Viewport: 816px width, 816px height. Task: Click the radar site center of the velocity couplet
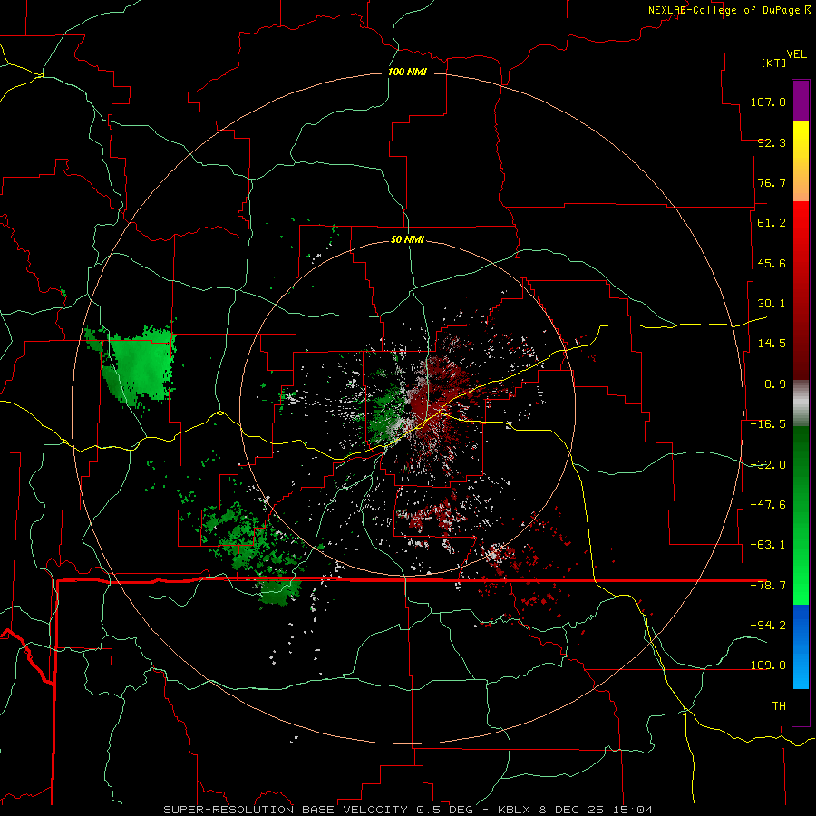pyautogui.click(x=407, y=409)
